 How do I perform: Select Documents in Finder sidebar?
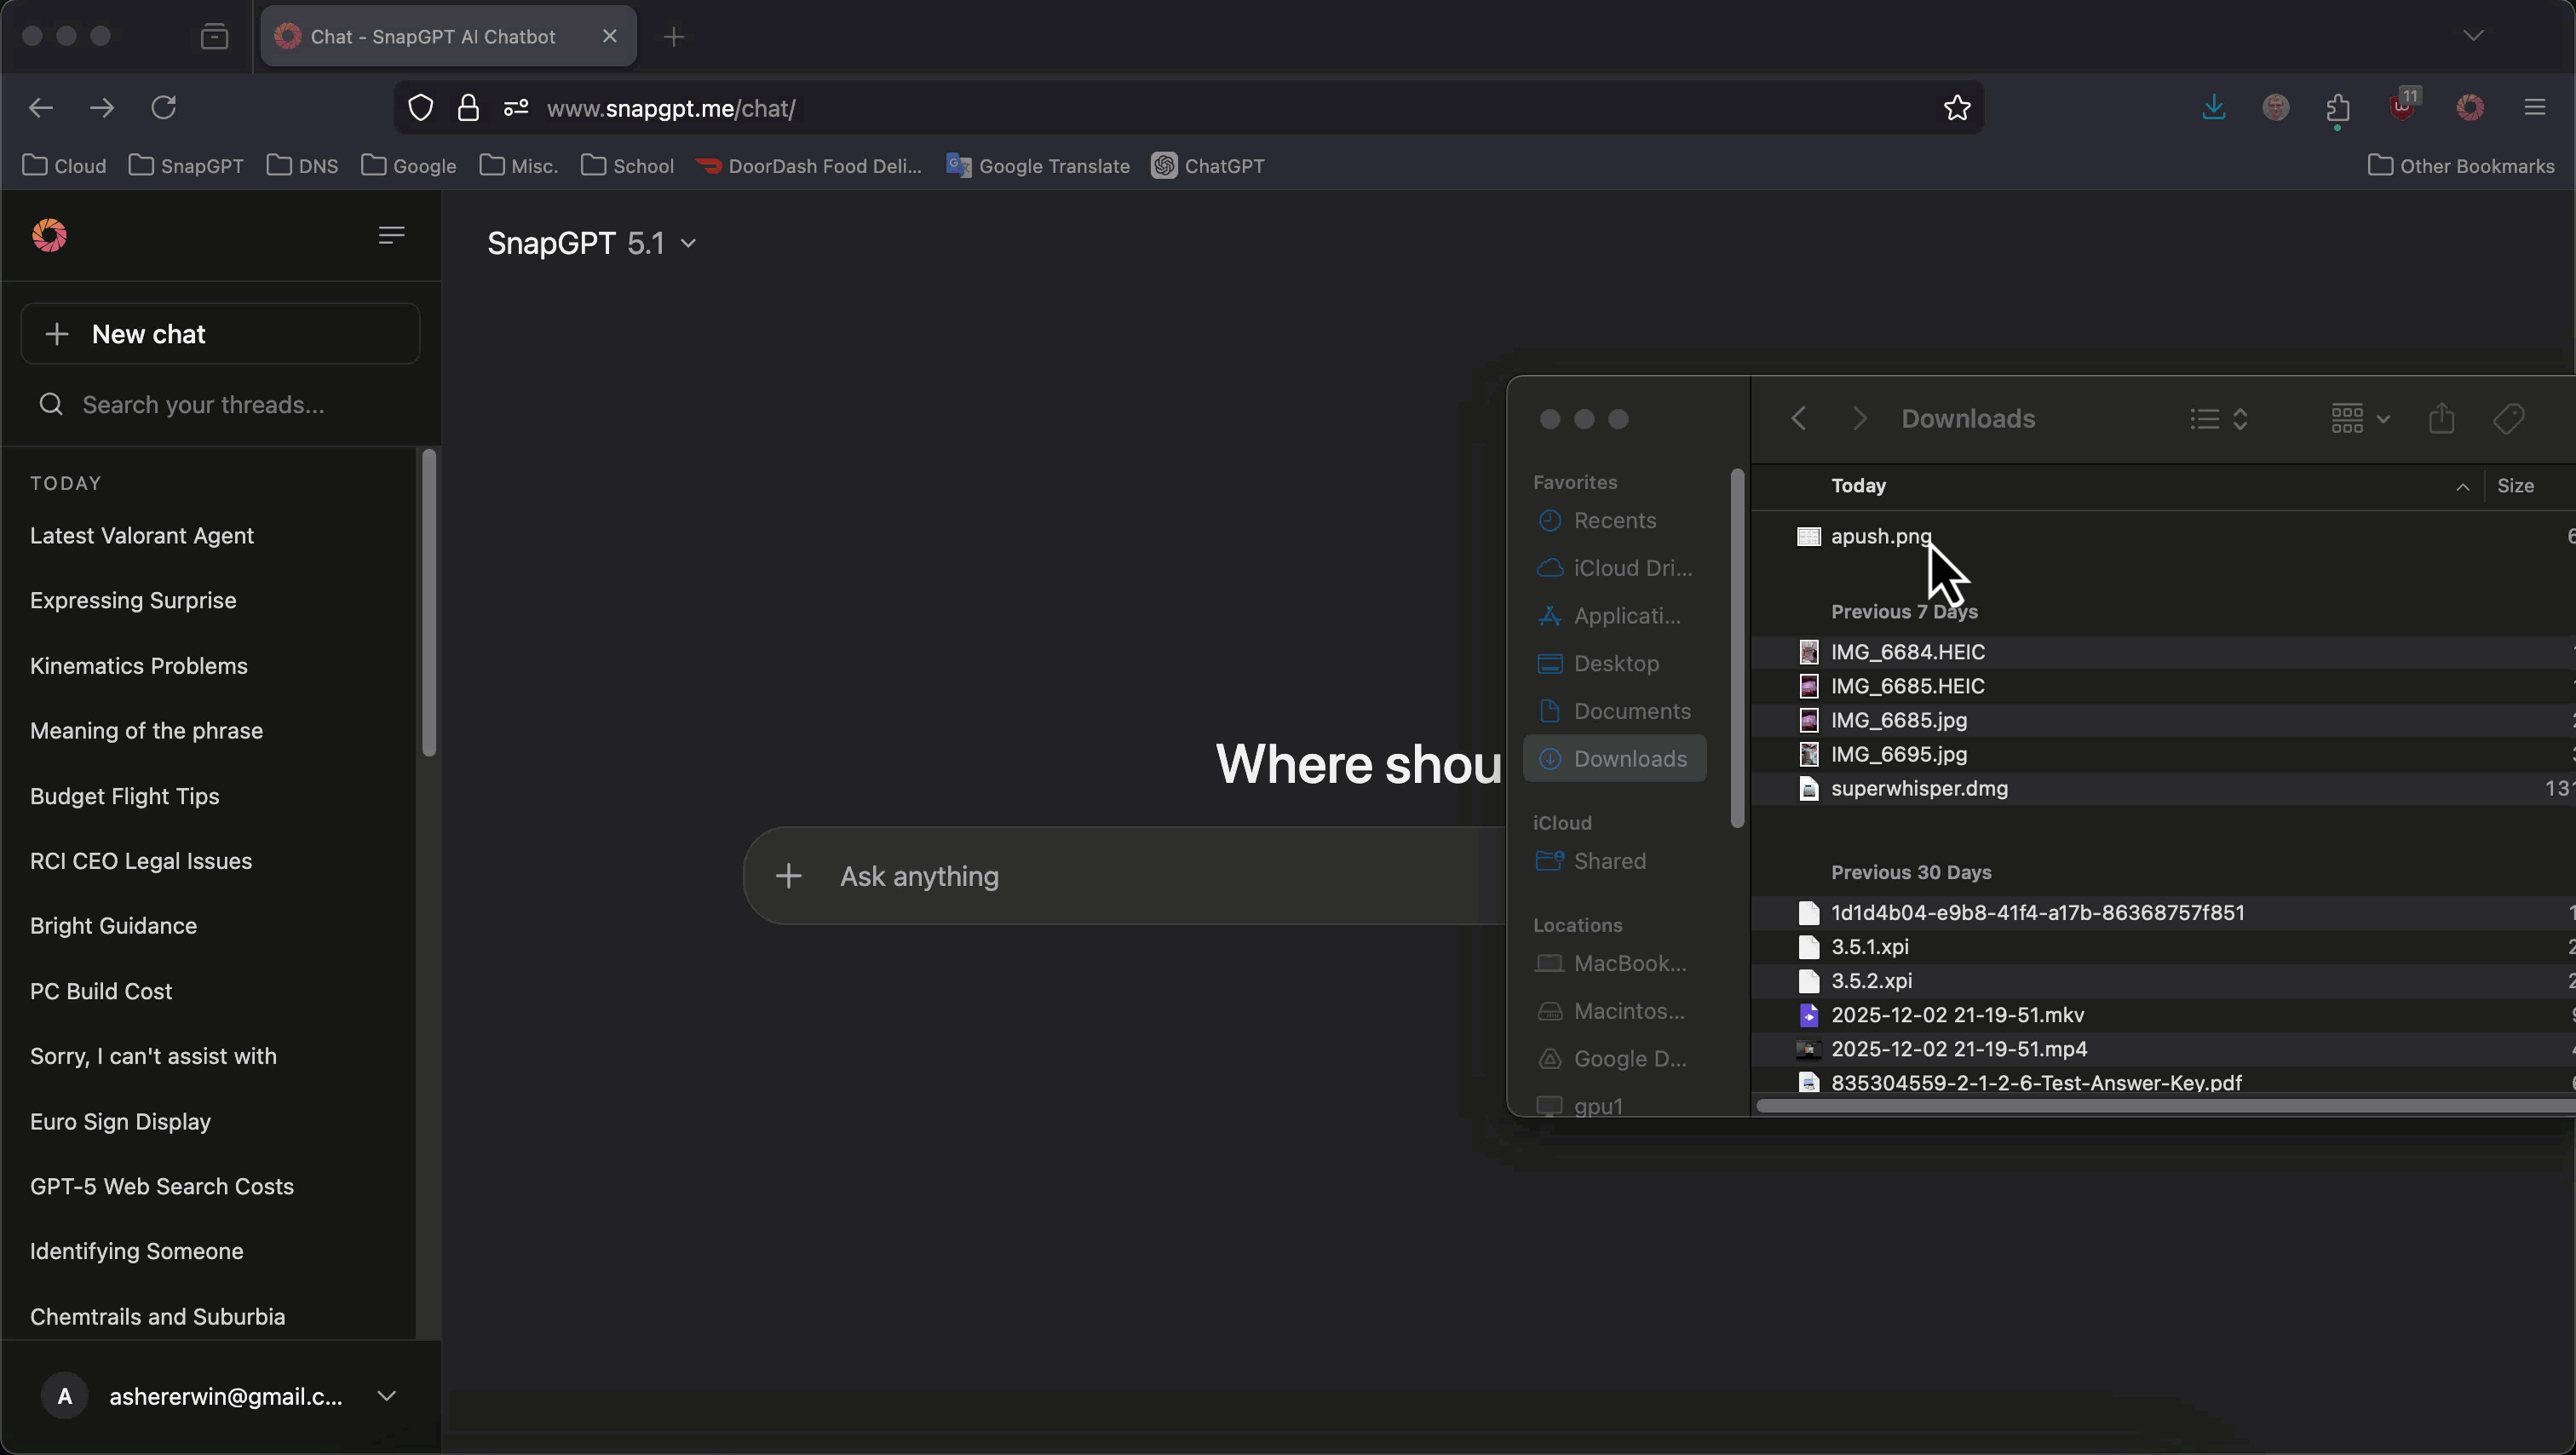(1614, 711)
